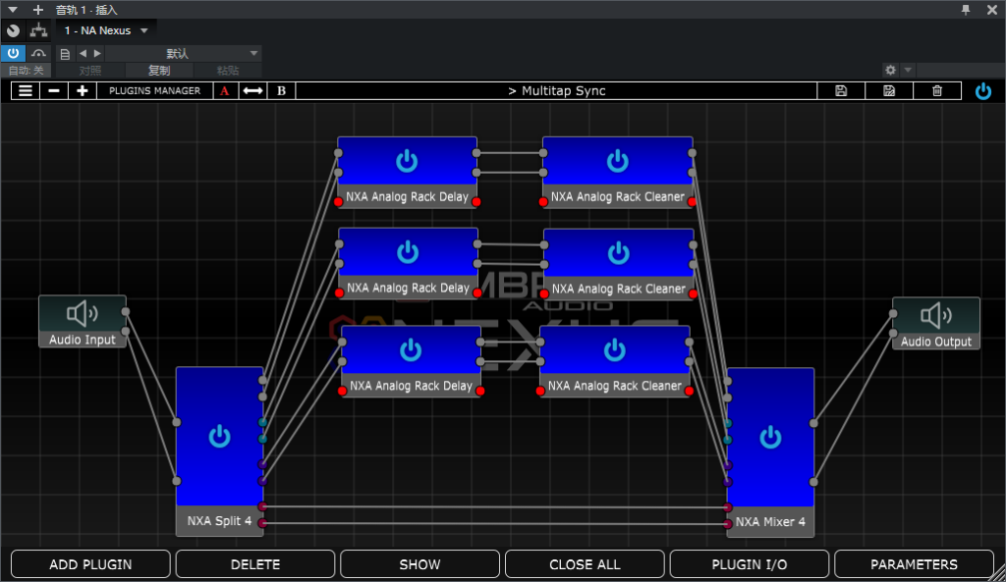Screen dimensions: 1006x582
Task: Pin the plugin window with the pin icon
Action: 966,10
